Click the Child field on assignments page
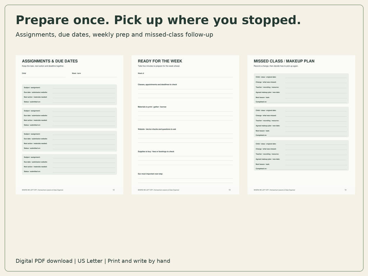368x276 pixels. (x=43, y=75)
